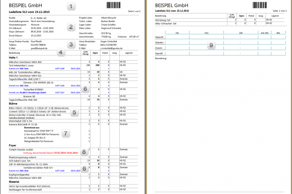The width and height of the screenshot is (292, 194).
Task: Select component "Netzgerätekabel für Panasonic"
Action: 39,141
